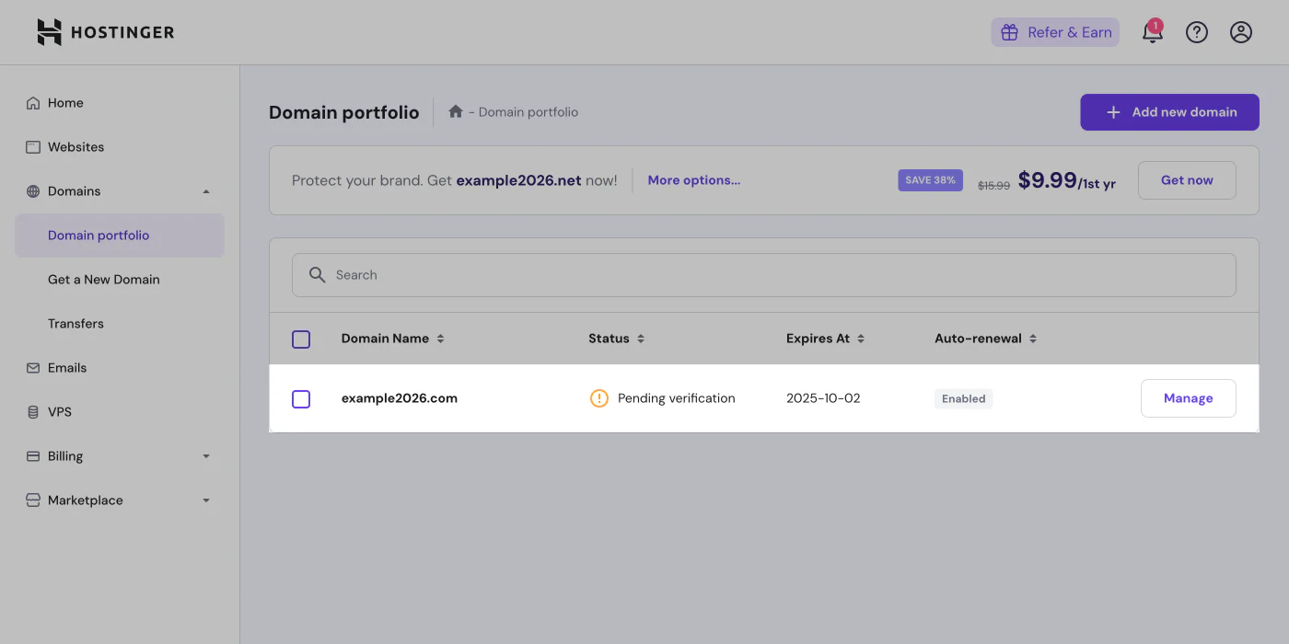This screenshot has width=1289, height=644.
Task: Click the Hostinger logo
Action: click(x=104, y=31)
